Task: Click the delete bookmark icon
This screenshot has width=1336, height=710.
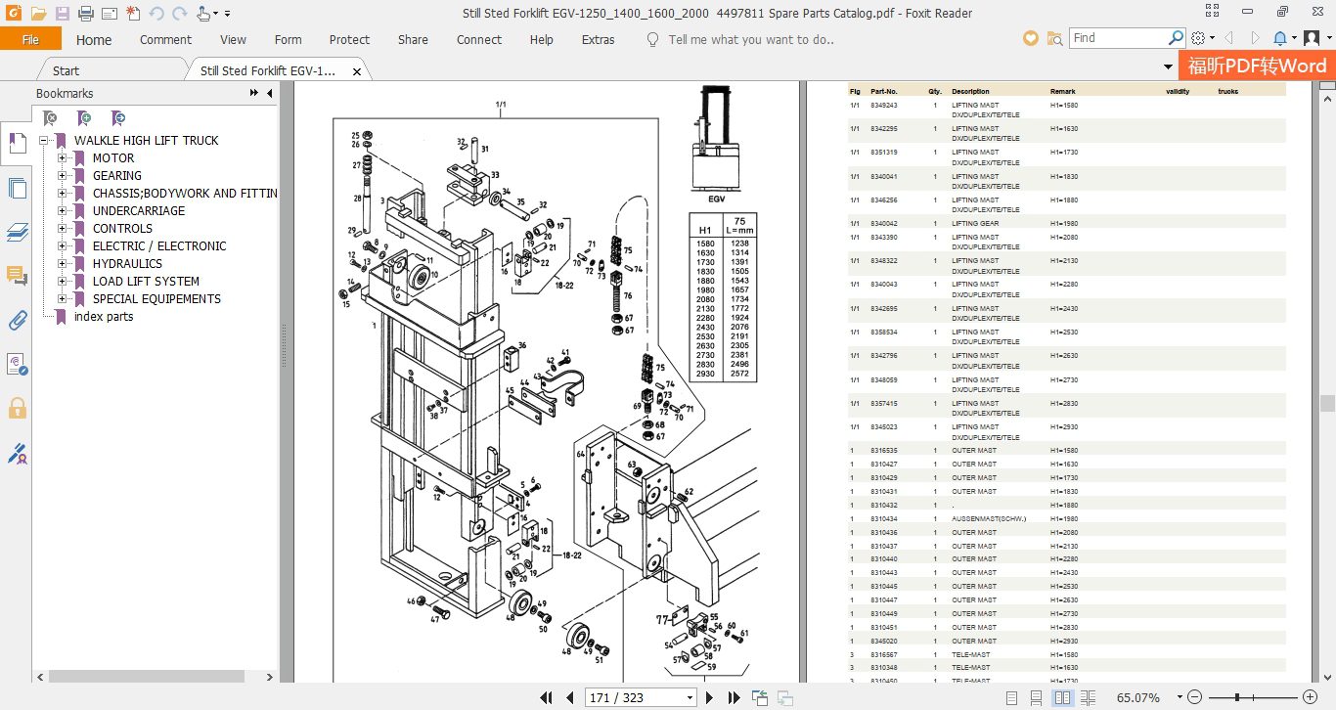Action: pyautogui.click(x=50, y=117)
